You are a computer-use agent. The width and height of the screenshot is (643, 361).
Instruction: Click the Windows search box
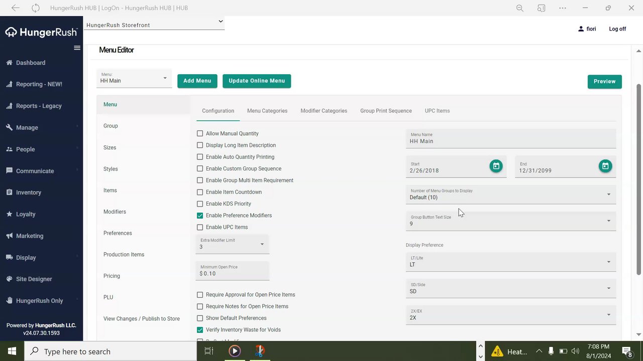tap(111, 351)
